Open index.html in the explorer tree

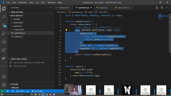(x=31, y=30)
